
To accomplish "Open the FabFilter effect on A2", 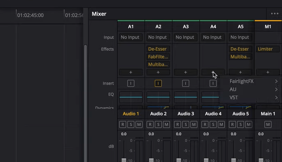I will pos(158,57).
